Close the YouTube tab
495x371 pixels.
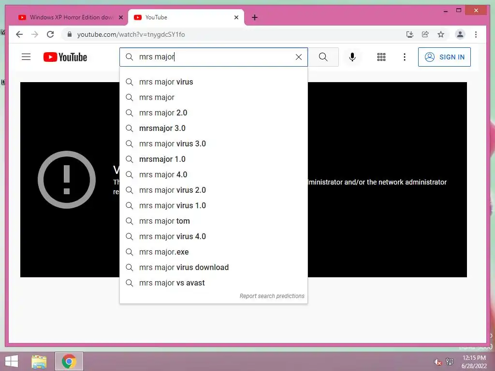point(236,17)
